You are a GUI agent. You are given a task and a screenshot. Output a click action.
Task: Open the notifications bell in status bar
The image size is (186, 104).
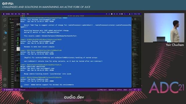click(139, 90)
